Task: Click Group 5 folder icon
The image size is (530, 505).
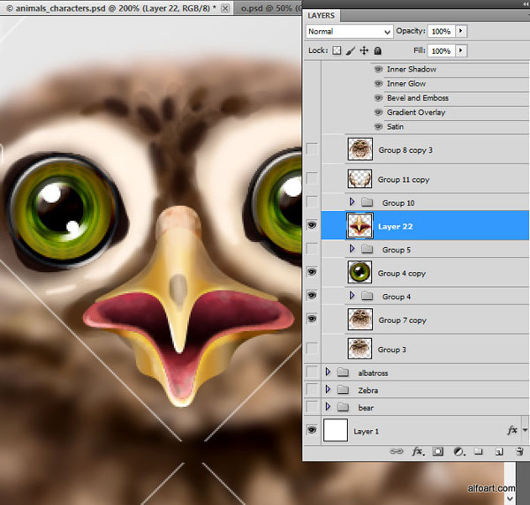Action: tap(367, 249)
